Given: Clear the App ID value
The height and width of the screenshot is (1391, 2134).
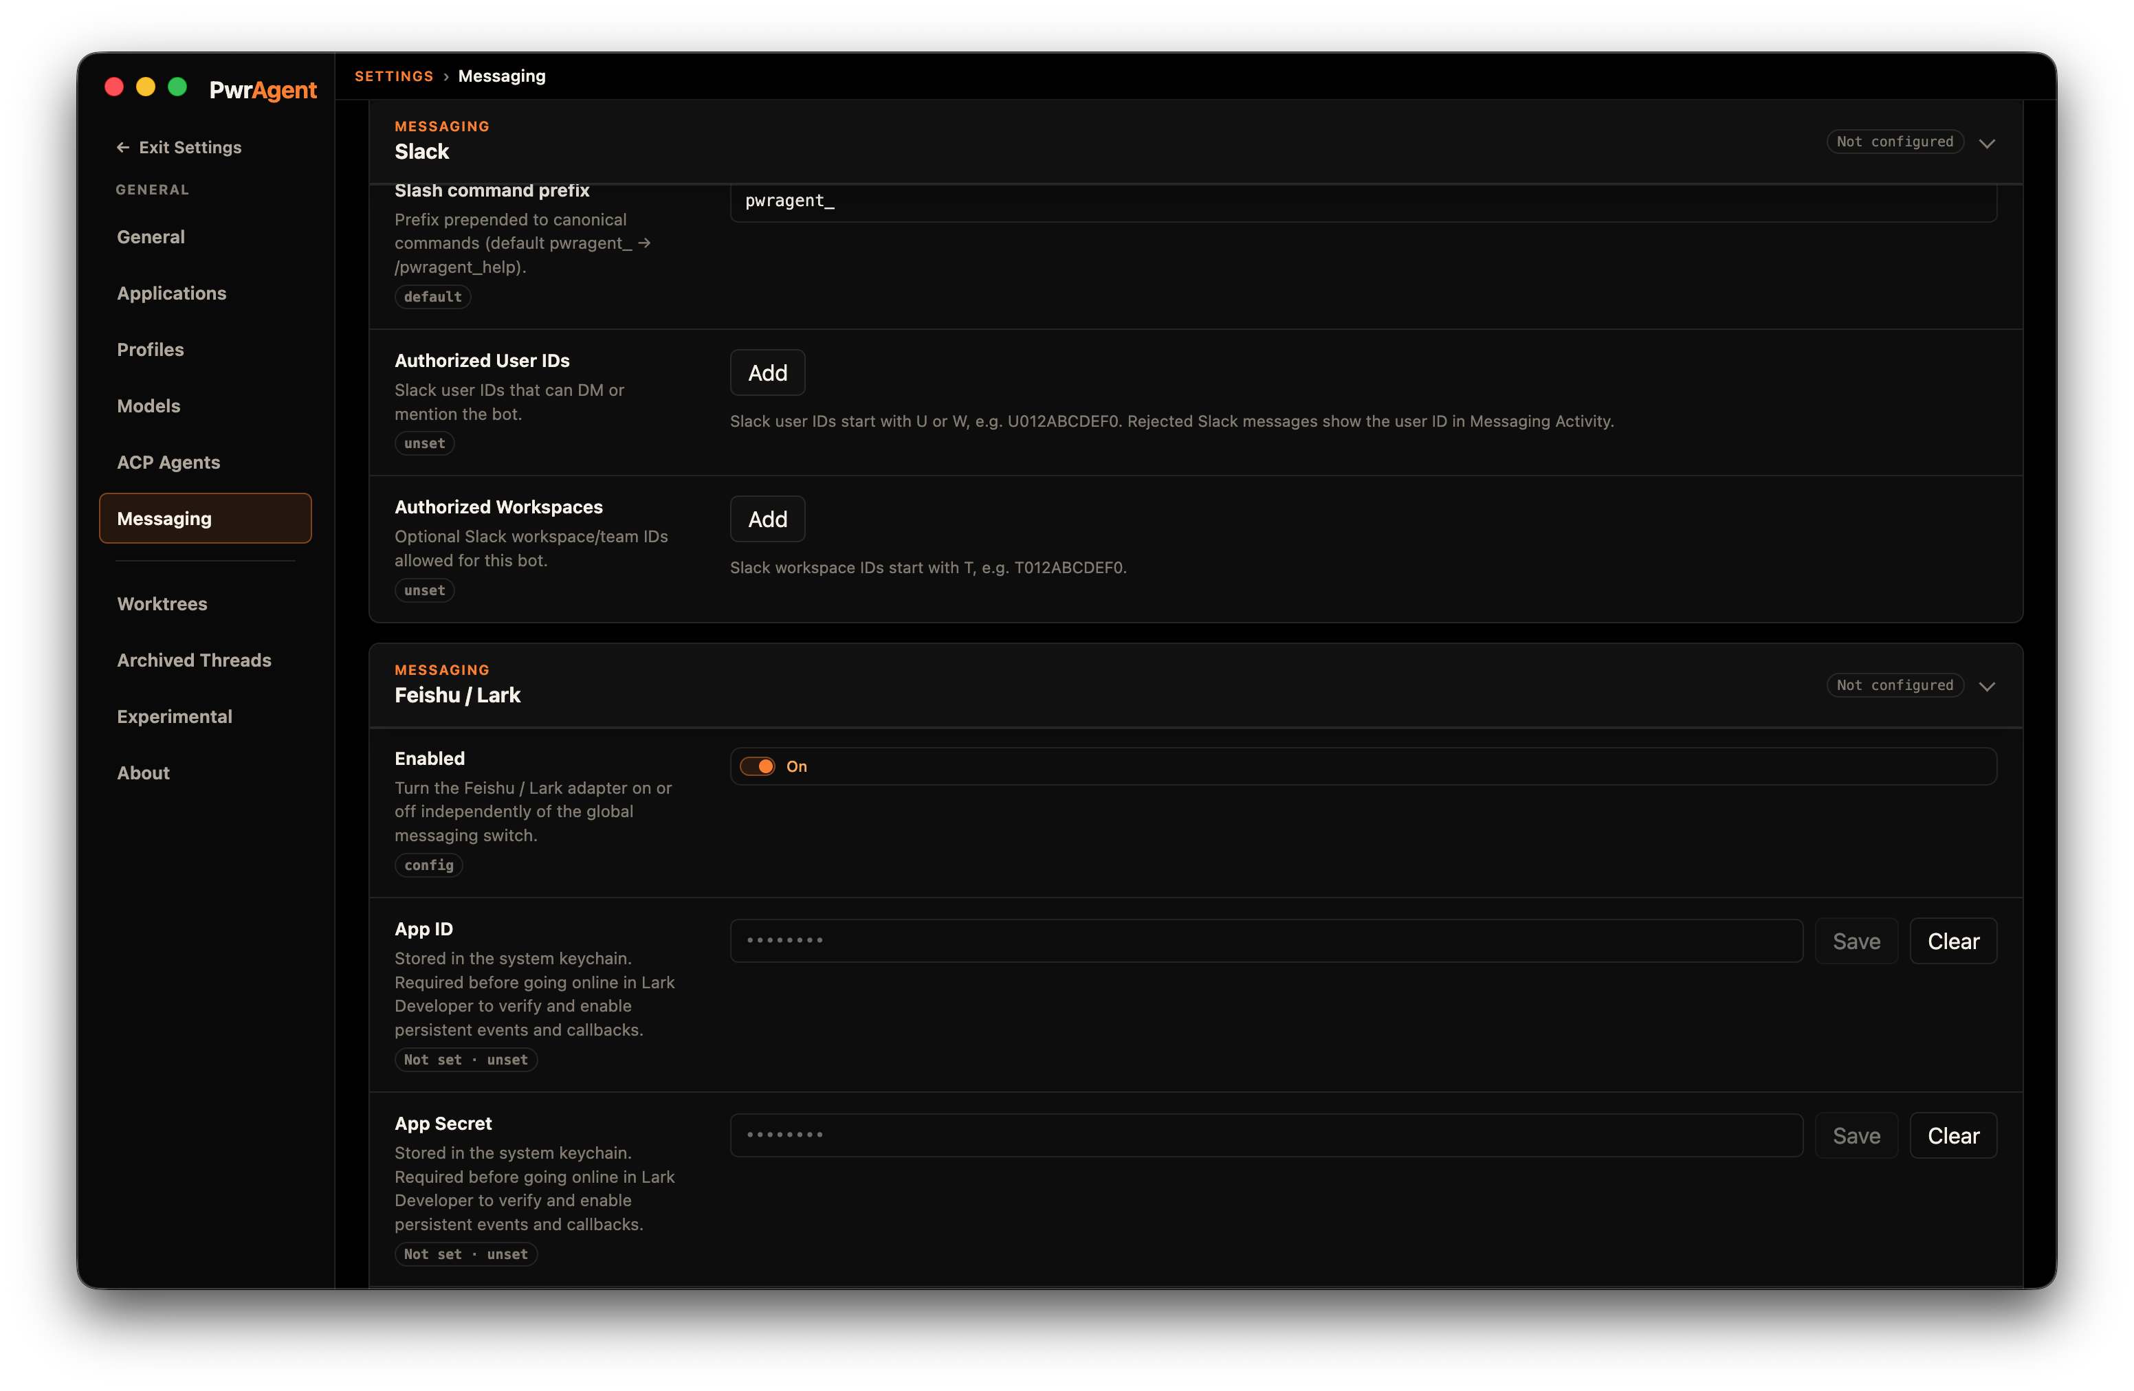Looking at the screenshot, I should tap(1953, 941).
